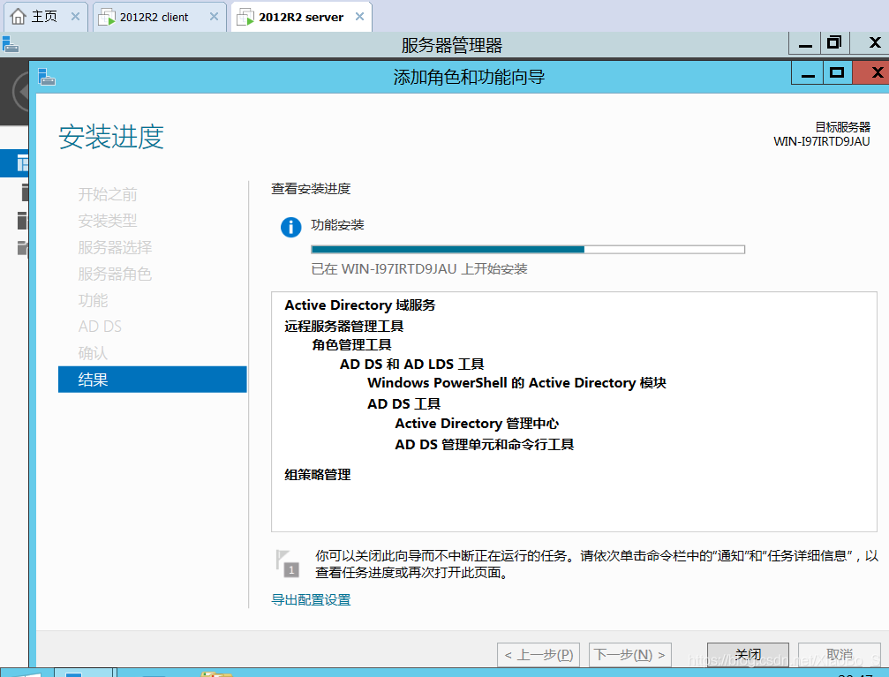Click the VM icon on 2012R2 server tab
The width and height of the screenshot is (889, 677).
click(x=245, y=18)
